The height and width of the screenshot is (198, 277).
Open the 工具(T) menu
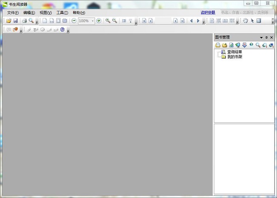point(62,13)
